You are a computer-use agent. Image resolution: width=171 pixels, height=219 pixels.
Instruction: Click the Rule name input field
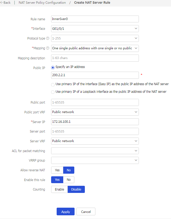coord(95,19)
